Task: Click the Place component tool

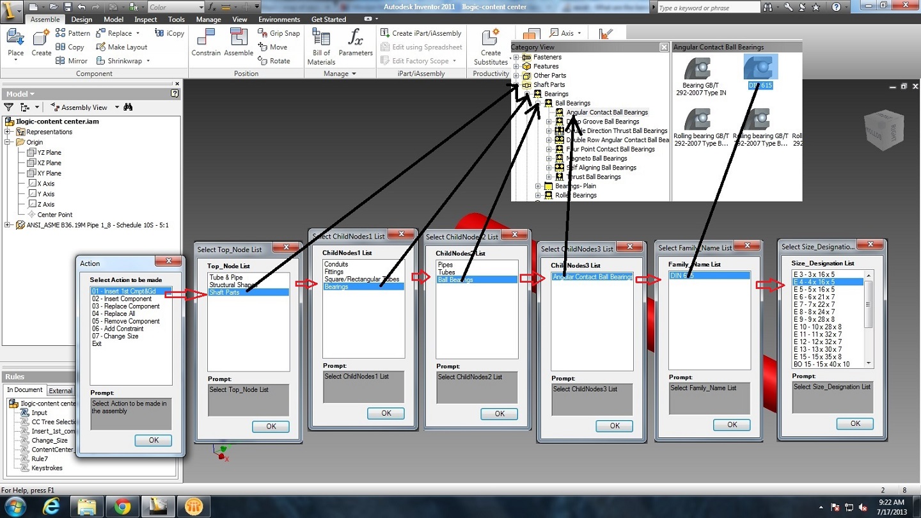Action: click(x=15, y=43)
